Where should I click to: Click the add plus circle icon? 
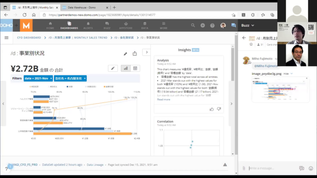tap(202, 25)
